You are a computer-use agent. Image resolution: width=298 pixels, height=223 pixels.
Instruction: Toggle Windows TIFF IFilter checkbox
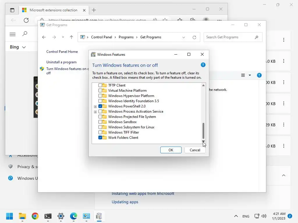point(100,132)
